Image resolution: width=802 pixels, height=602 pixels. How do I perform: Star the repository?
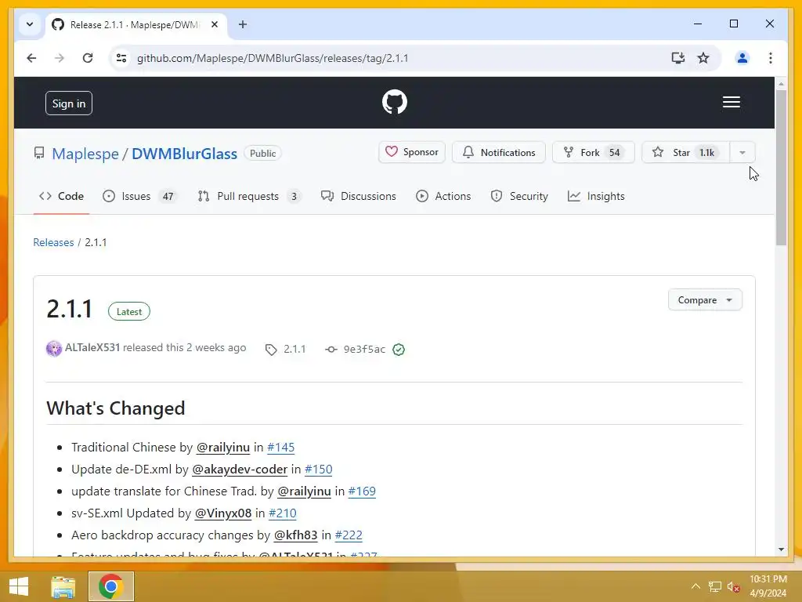[x=685, y=152]
